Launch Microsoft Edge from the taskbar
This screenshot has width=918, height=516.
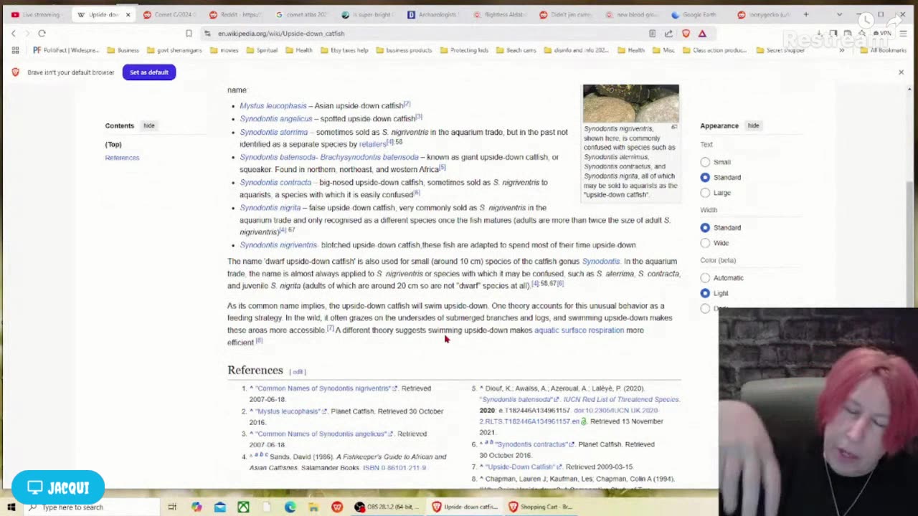coord(290,507)
